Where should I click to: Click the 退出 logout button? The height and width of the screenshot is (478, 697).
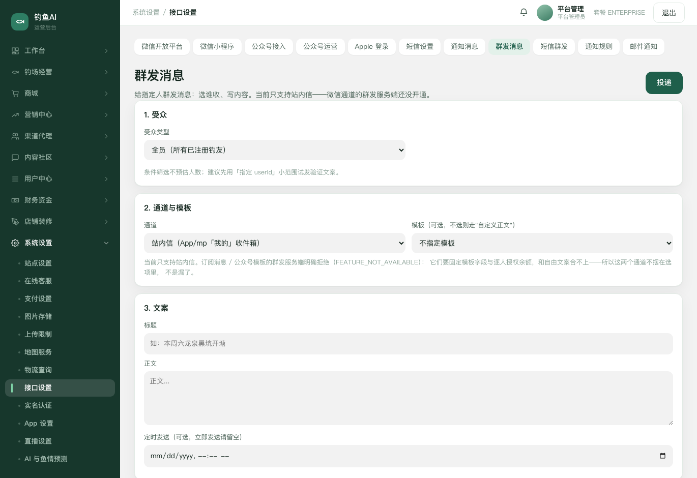point(669,13)
